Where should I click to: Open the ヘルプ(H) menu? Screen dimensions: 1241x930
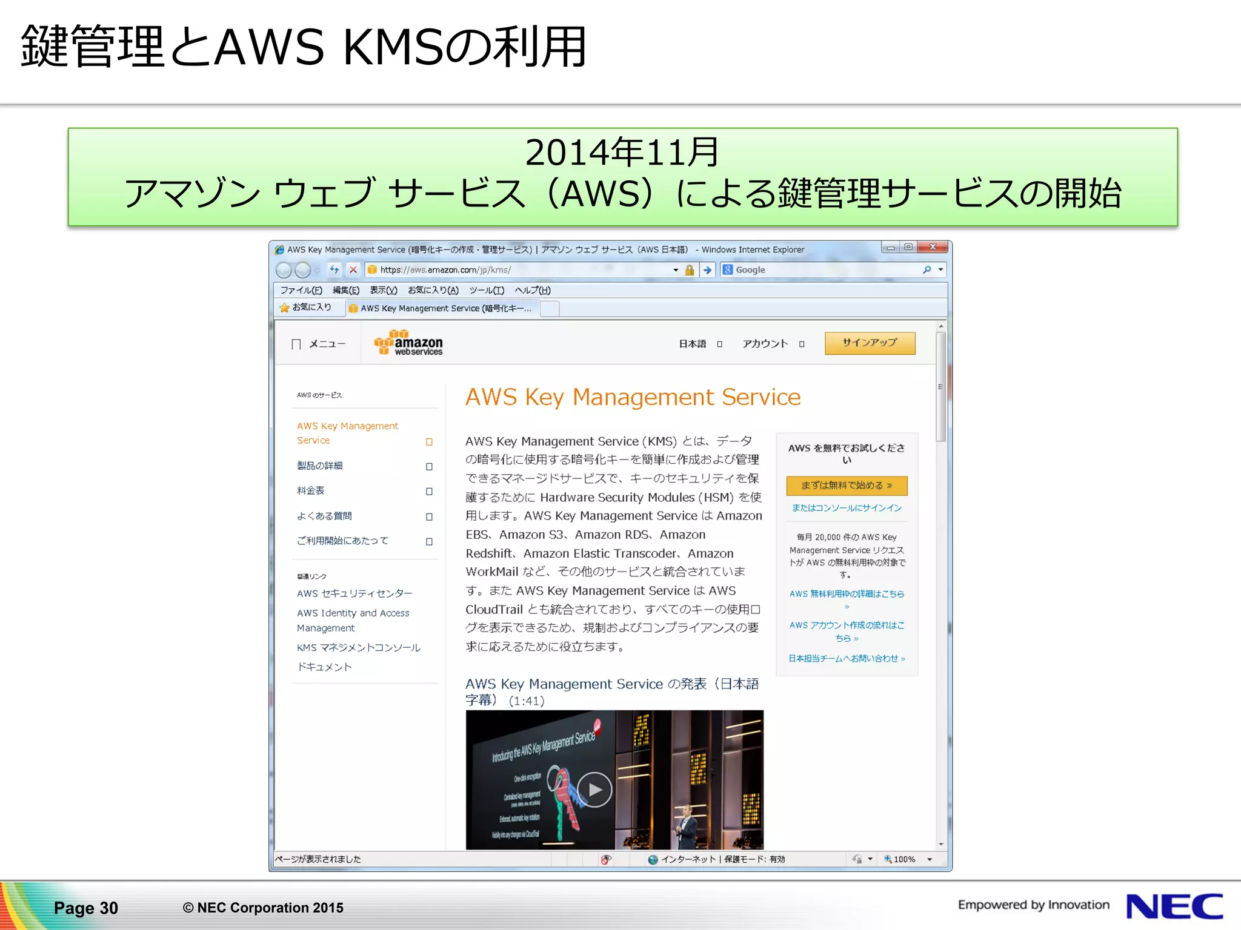point(533,290)
